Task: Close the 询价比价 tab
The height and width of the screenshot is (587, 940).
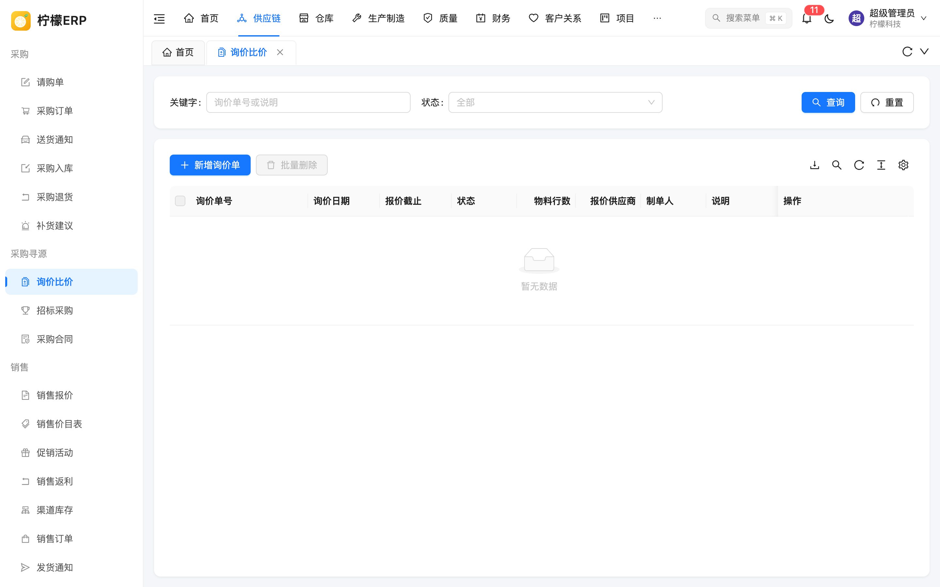Action: coord(280,53)
